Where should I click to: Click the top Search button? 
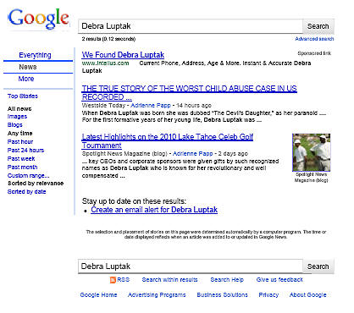click(x=318, y=26)
